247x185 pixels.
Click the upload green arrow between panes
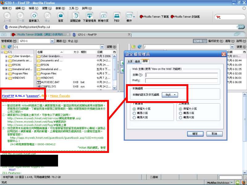pos(122,70)
